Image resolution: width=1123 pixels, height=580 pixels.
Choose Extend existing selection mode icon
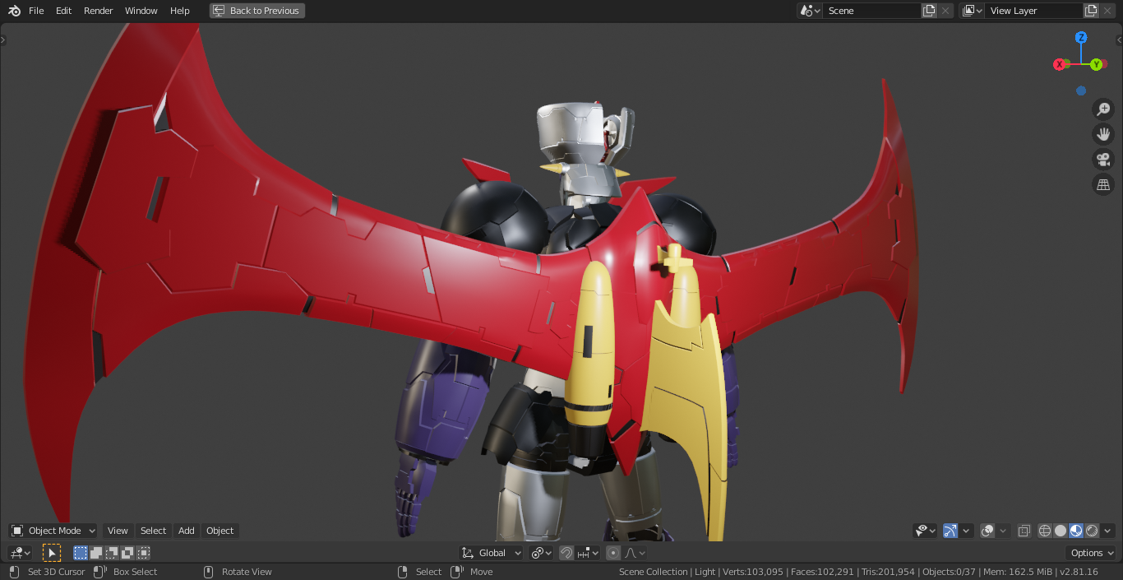(x=96, y=553)
